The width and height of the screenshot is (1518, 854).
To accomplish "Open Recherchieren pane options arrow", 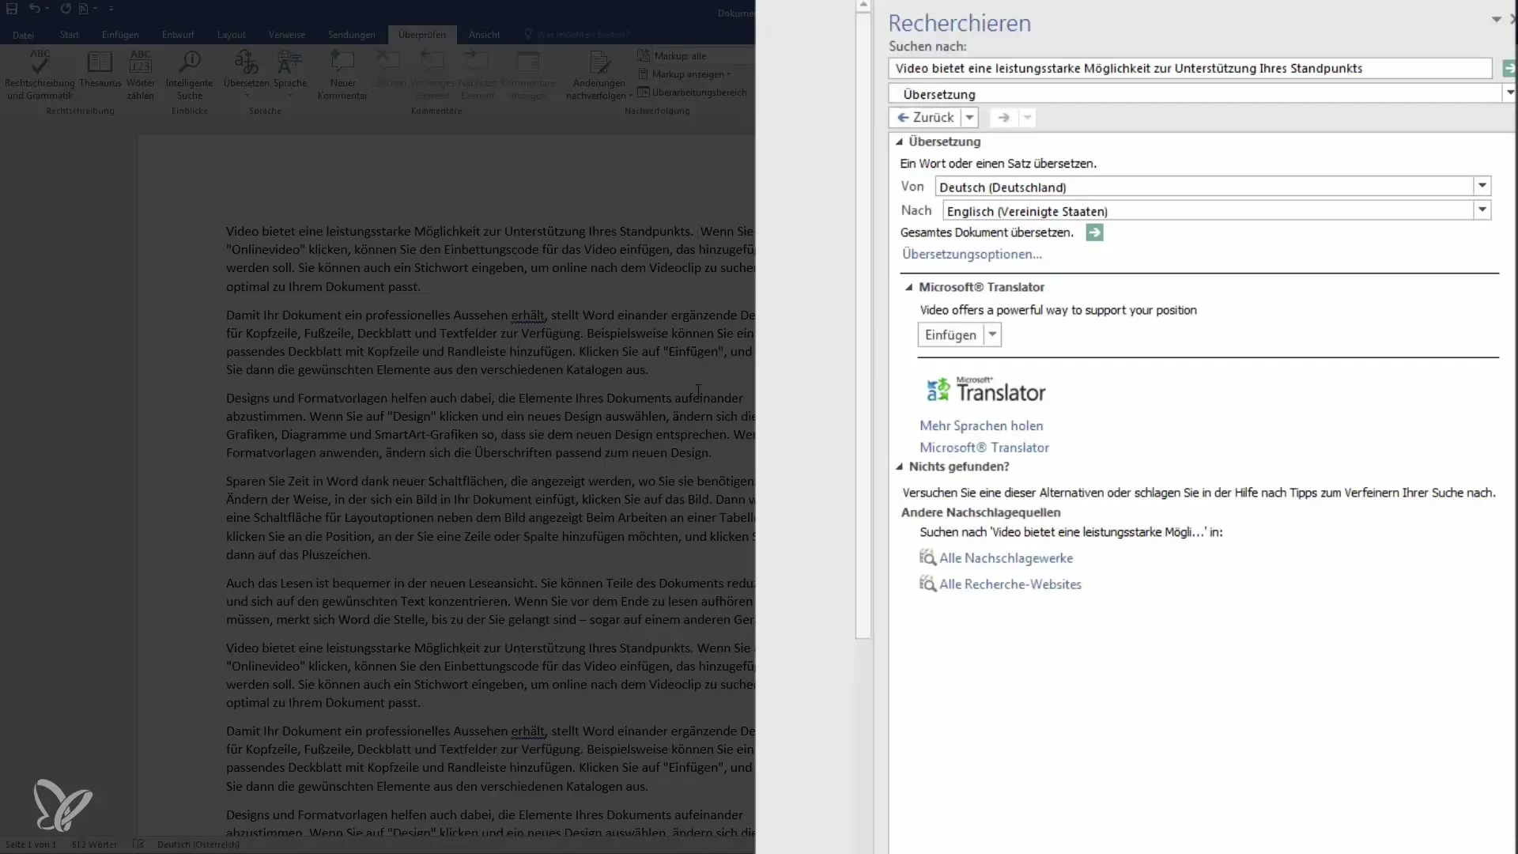I will (1496, 20).
